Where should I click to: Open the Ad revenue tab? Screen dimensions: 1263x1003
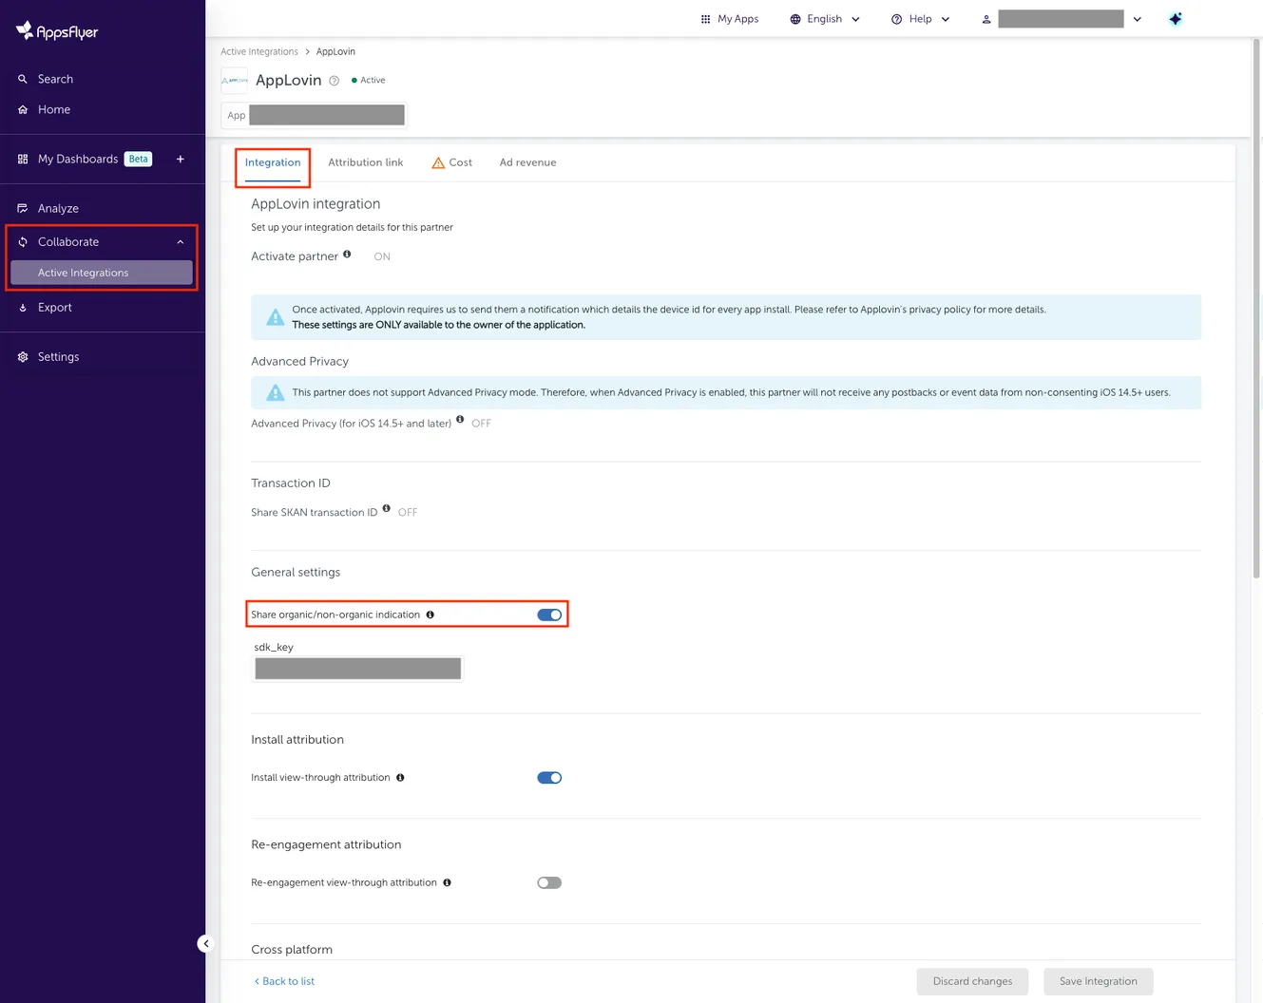click(527, 162)
